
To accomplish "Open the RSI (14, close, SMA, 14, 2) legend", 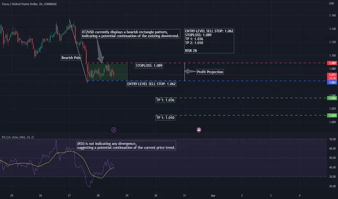I will click(x=18, y=137).
